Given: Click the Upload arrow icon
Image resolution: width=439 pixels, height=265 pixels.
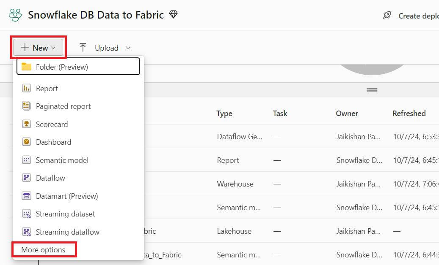Looking at the screenshot, I should click(x=83, y=47).
